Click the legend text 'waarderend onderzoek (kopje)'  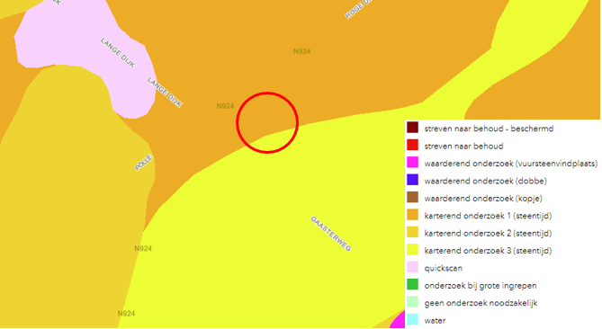tap(483, 199)
